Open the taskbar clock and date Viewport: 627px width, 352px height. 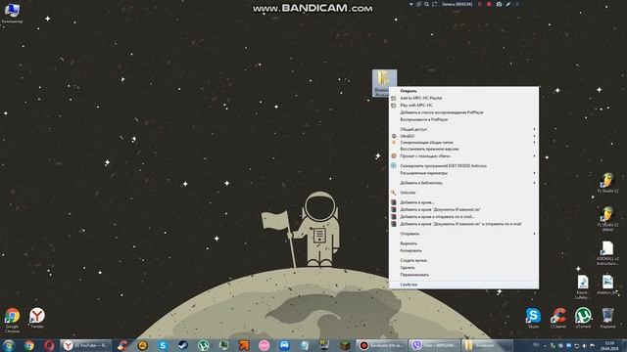click(x=609, y=345)
